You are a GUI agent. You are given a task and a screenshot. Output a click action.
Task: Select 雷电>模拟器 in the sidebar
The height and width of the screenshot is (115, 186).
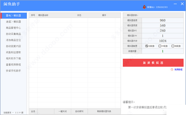(14, 15)
